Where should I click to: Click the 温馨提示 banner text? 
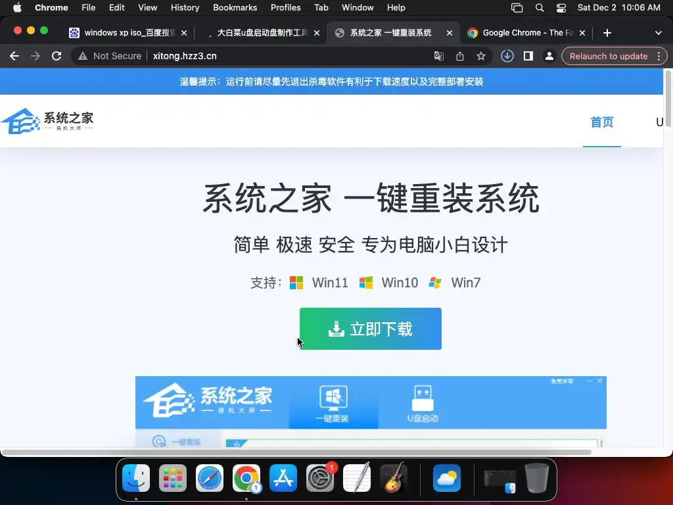click(x=331, y=82)
